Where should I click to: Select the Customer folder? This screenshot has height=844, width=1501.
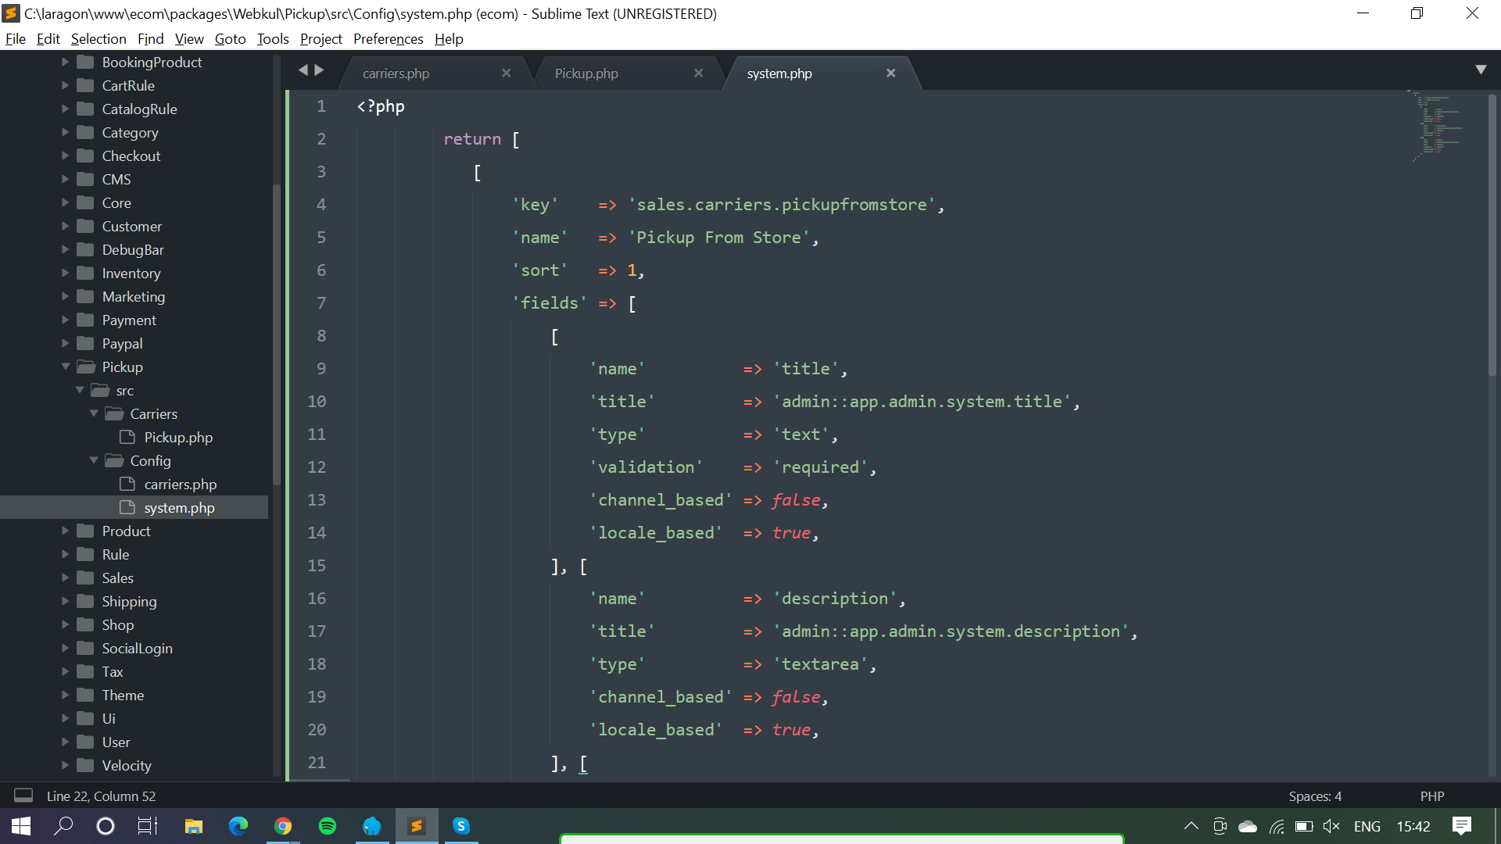pos(131,227)
